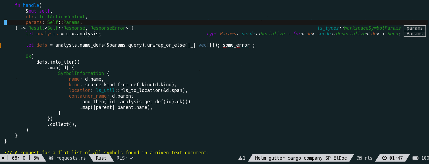
Task: Click the clock icon in mode line
Action: (x=384, y=158)
